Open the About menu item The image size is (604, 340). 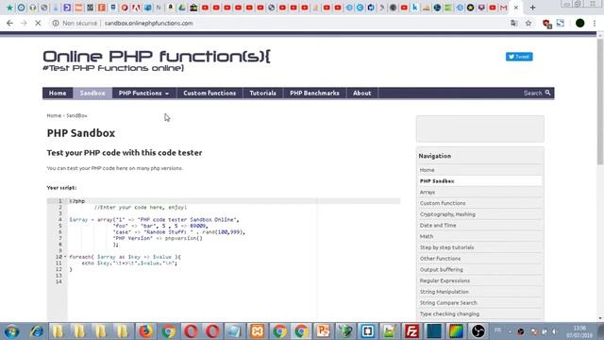[x=362, y=93]
